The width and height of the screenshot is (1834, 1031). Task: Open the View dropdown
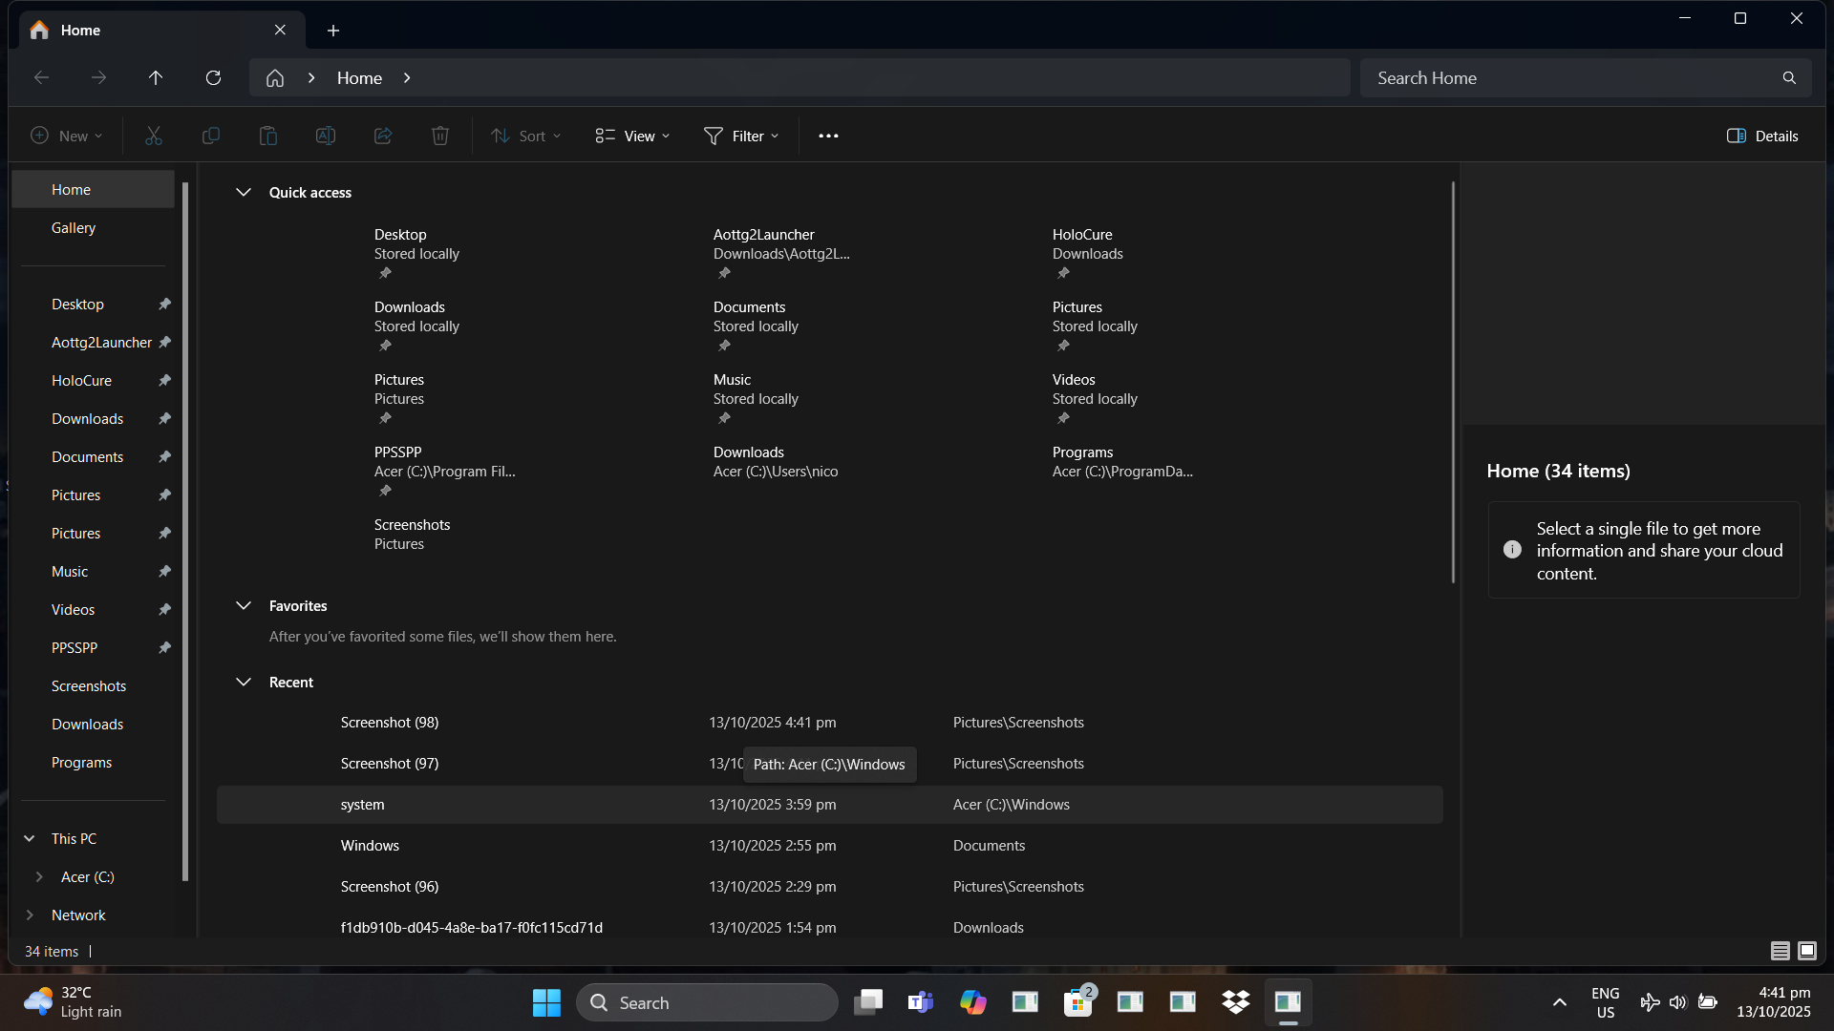[632, 136]
